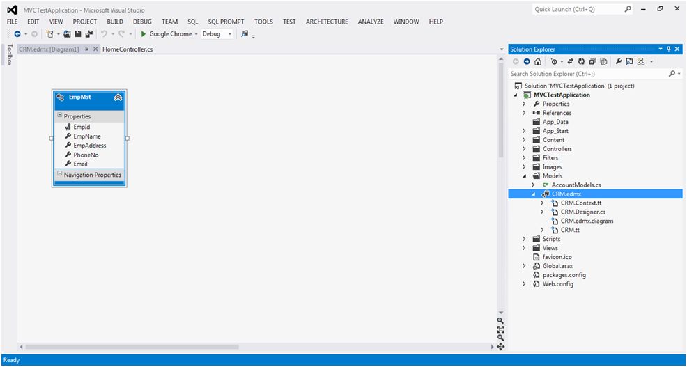The width and height of the screenshot is (687, 367).
Task: Open Properties via the wrench icon
Action: tap(619, 62)
